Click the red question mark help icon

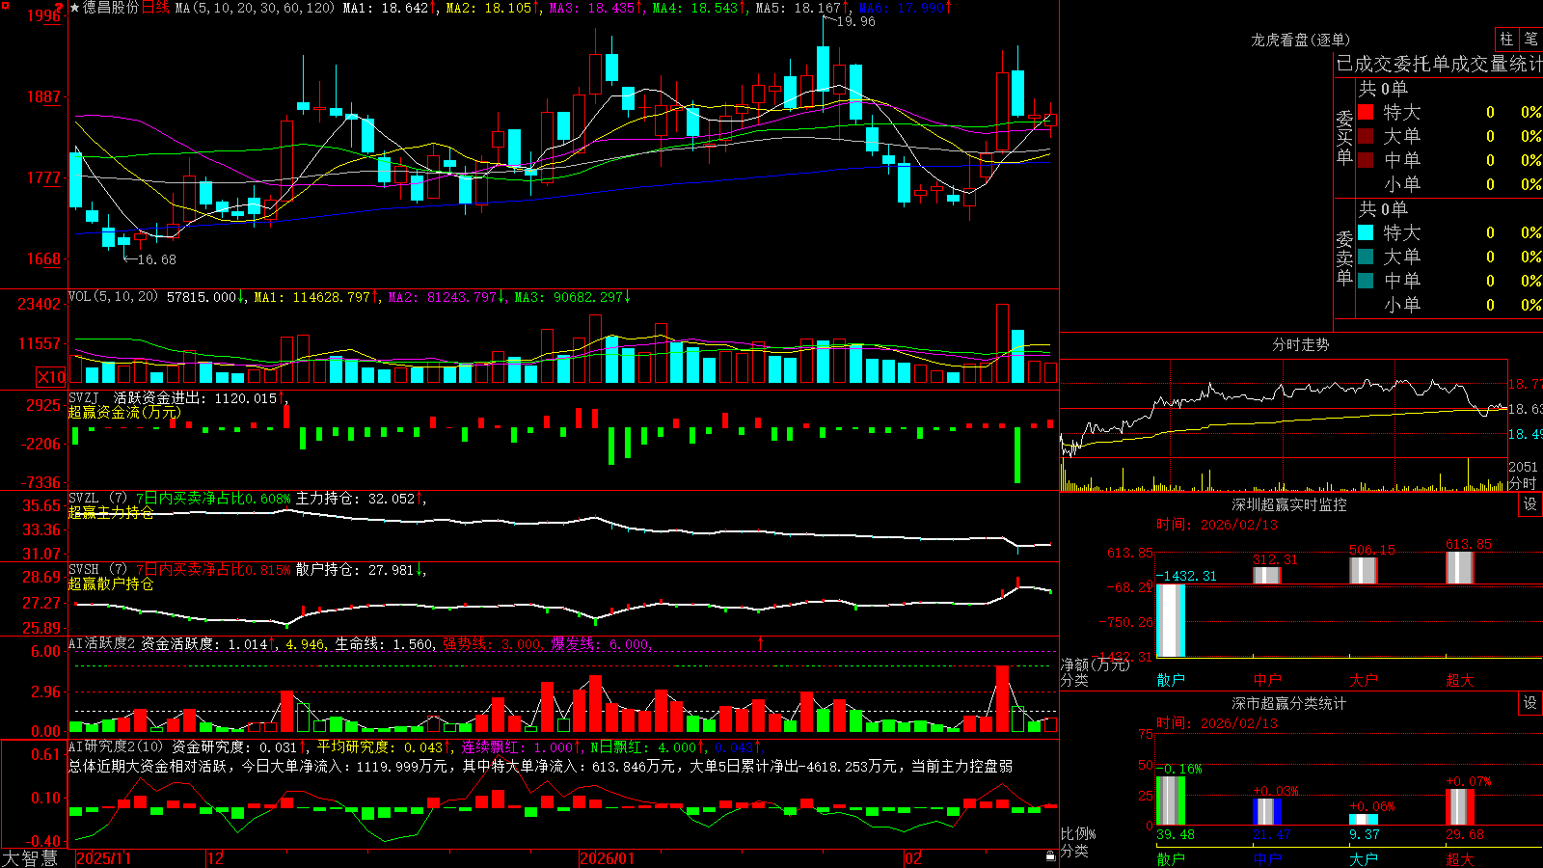[x=59, y=8]
